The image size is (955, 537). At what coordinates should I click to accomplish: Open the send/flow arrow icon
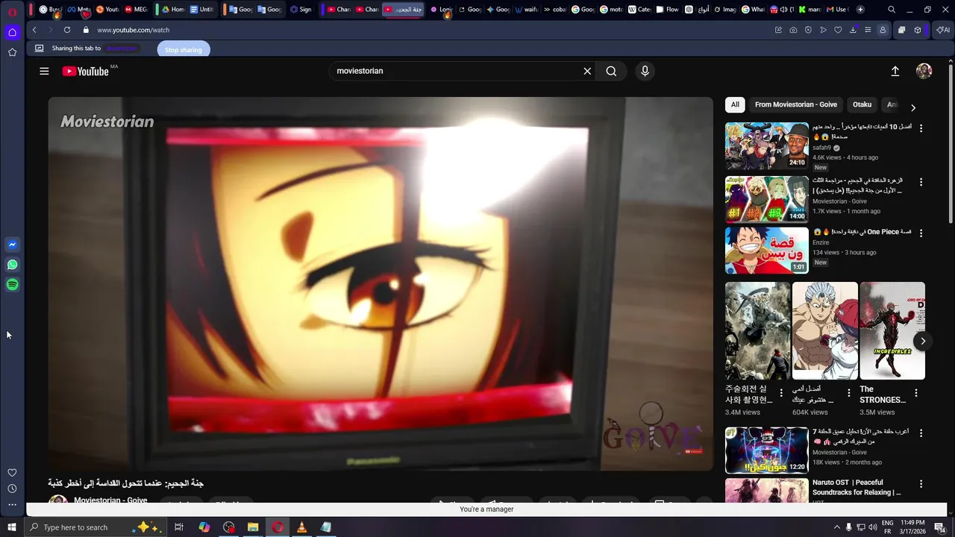tap(823, 30)
